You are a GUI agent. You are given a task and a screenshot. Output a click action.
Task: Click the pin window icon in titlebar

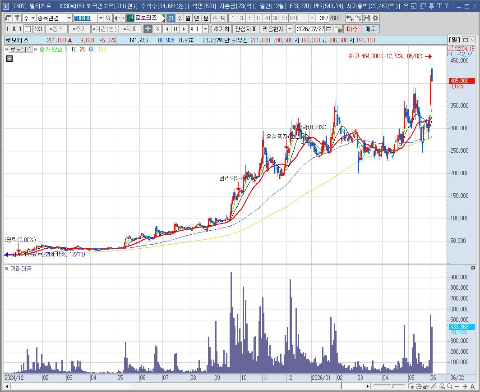pyautogui.click(x=431, y=5)
